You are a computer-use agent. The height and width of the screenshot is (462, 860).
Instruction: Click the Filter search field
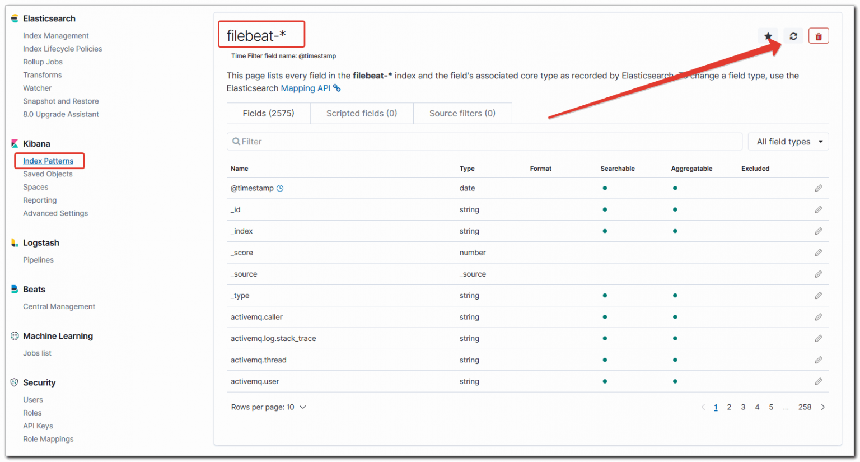coord(484,142)
